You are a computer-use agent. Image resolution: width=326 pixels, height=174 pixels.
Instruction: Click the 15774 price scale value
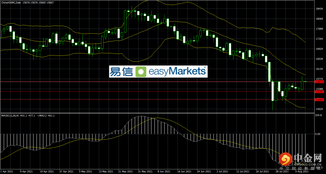click(x=319, y=79)
